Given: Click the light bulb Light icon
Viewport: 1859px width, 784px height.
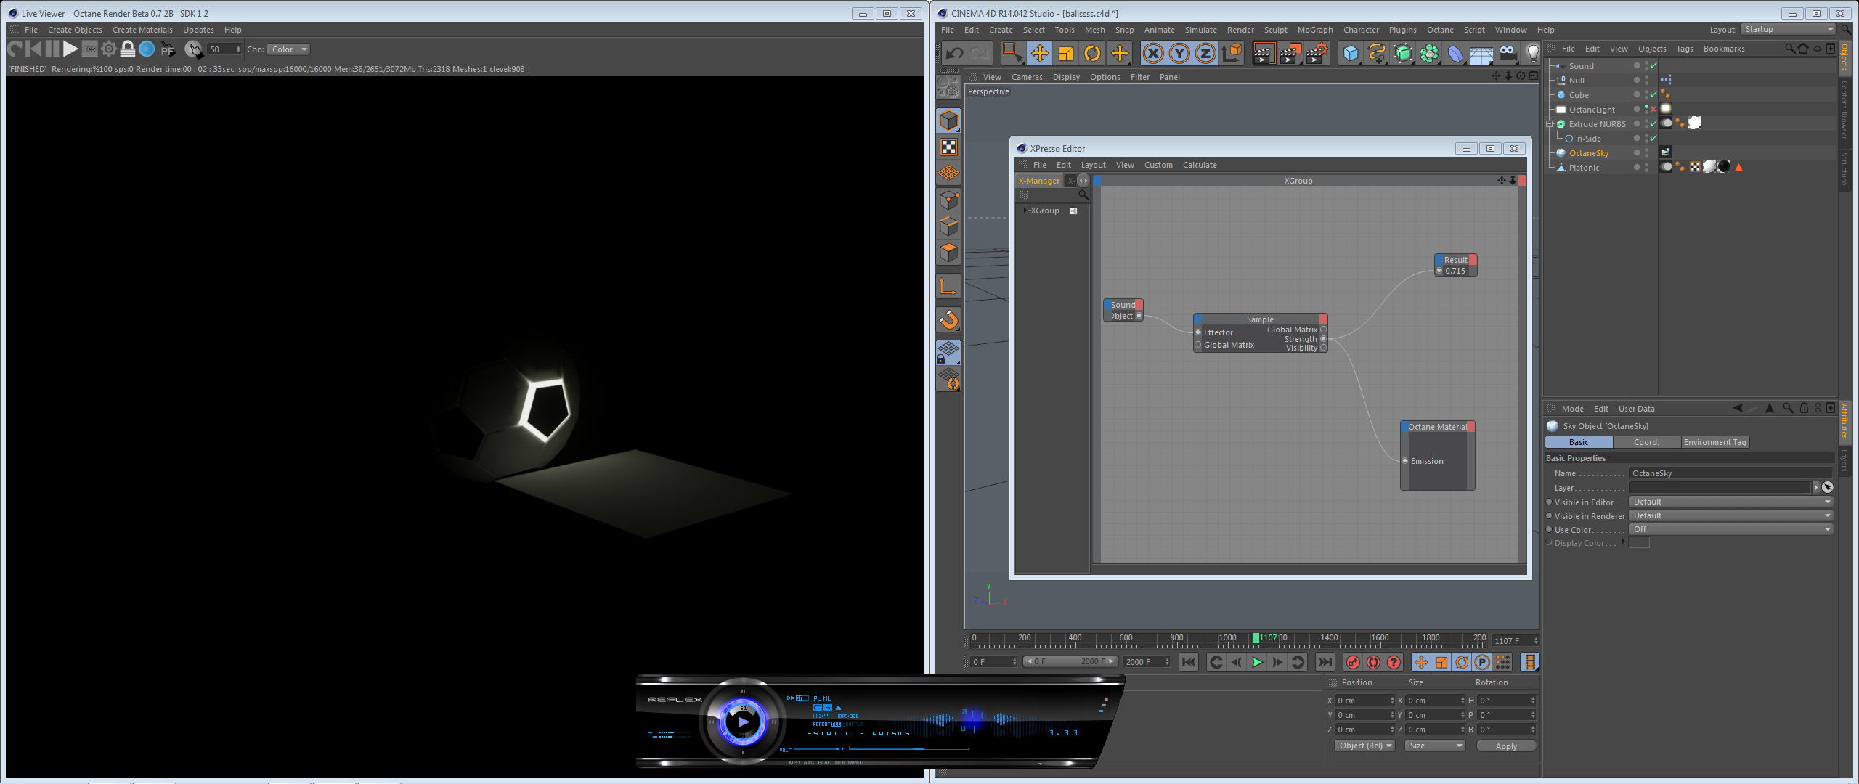Looking at the screenshot, I should (1532, 53).
